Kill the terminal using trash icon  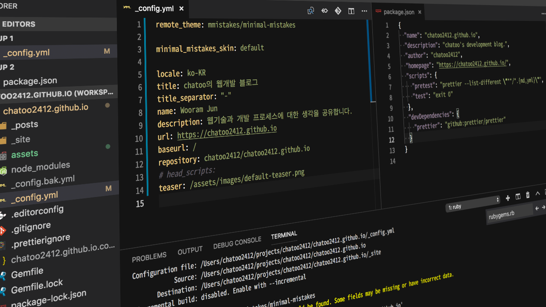528,195
